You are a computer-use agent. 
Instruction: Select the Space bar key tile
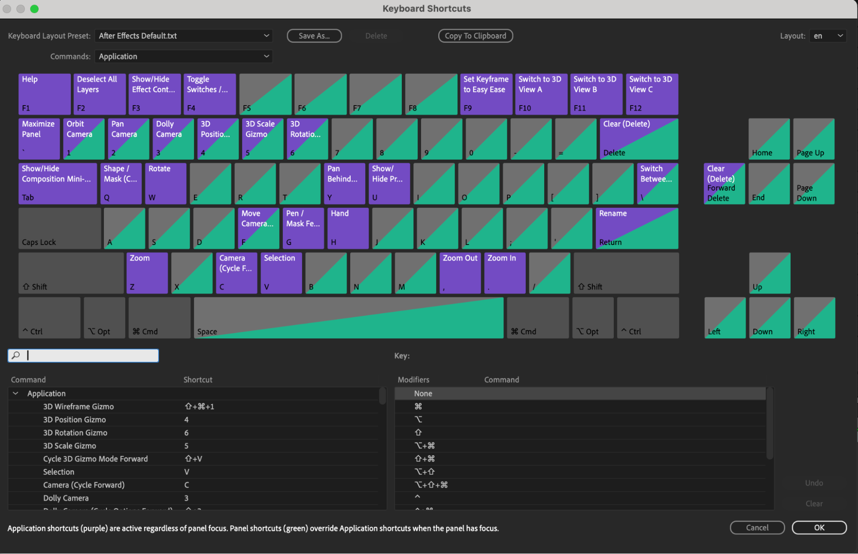click(x=348, y=318)
